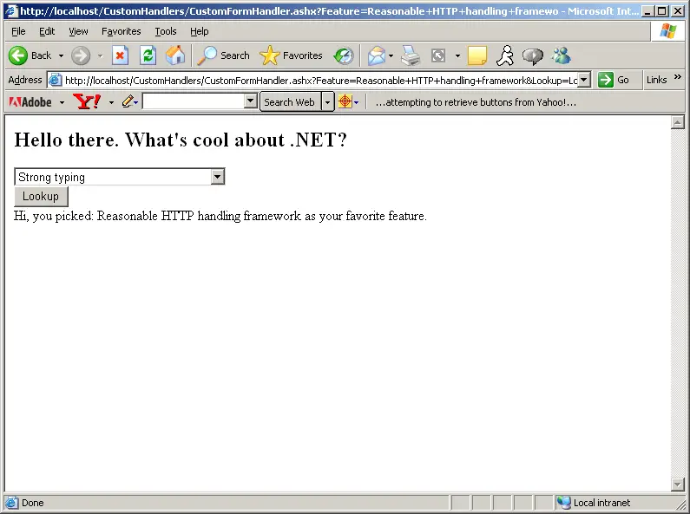Minimize the browser window
Viewport: 690px width, 514px height.
[647, 11]
